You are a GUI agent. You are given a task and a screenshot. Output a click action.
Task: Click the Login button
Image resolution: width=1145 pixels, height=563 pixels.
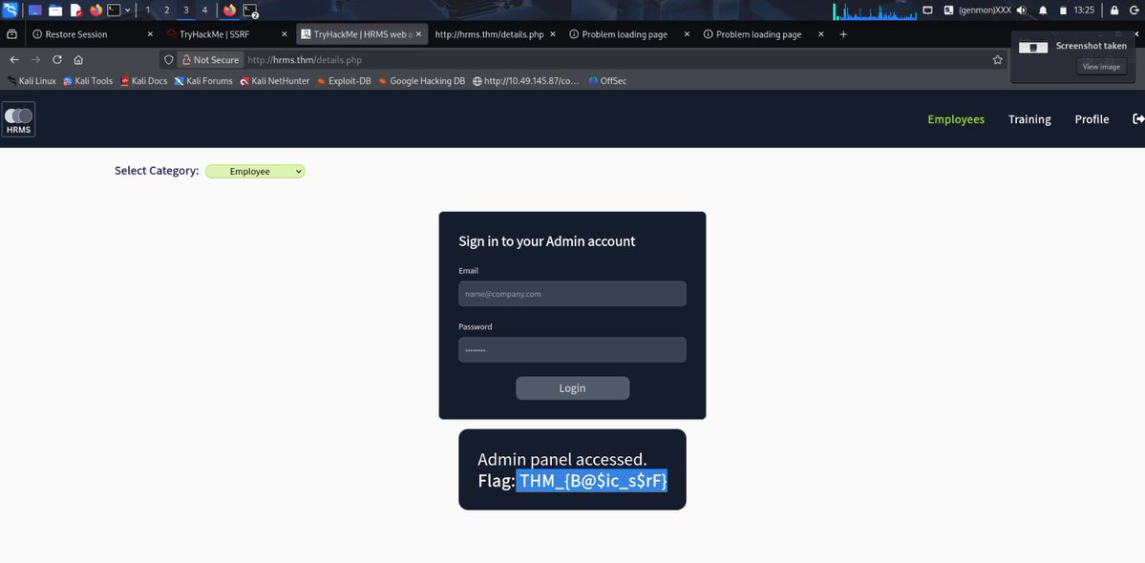573,388
